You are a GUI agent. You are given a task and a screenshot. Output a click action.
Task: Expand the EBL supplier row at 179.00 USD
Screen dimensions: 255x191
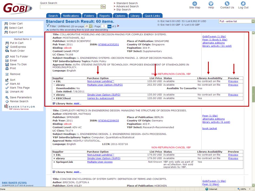pyautogui.click(x=54, y=155)
